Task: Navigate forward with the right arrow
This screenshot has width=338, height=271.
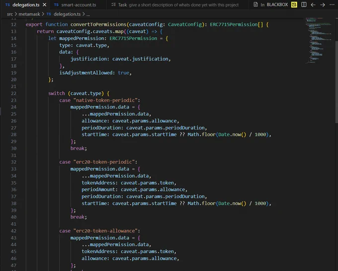Action: click(323, 5)
